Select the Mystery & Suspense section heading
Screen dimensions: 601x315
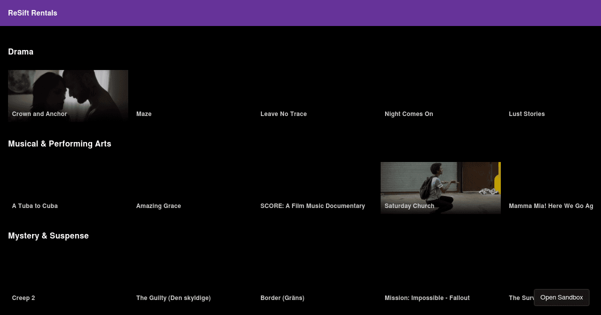[48, 235]
